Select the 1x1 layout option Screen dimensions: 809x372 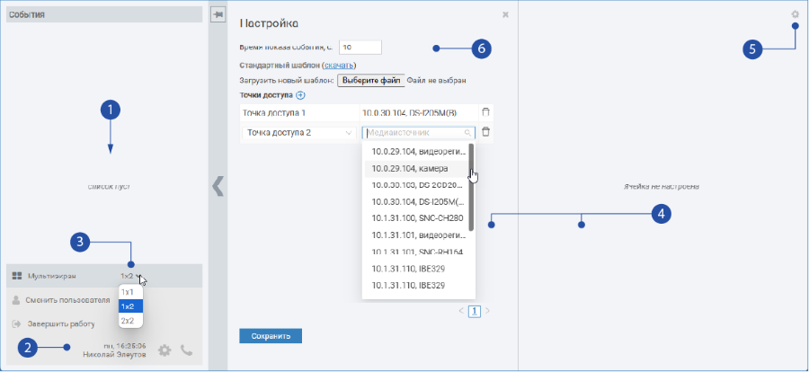click(x=130, y=292)
